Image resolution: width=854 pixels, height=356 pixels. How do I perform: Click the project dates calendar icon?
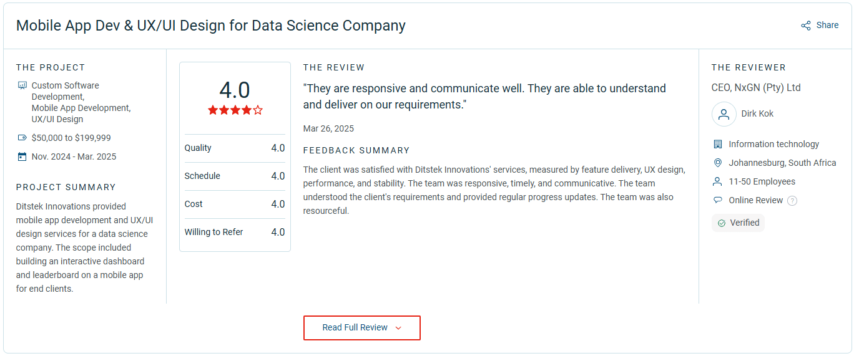[22, 156]
